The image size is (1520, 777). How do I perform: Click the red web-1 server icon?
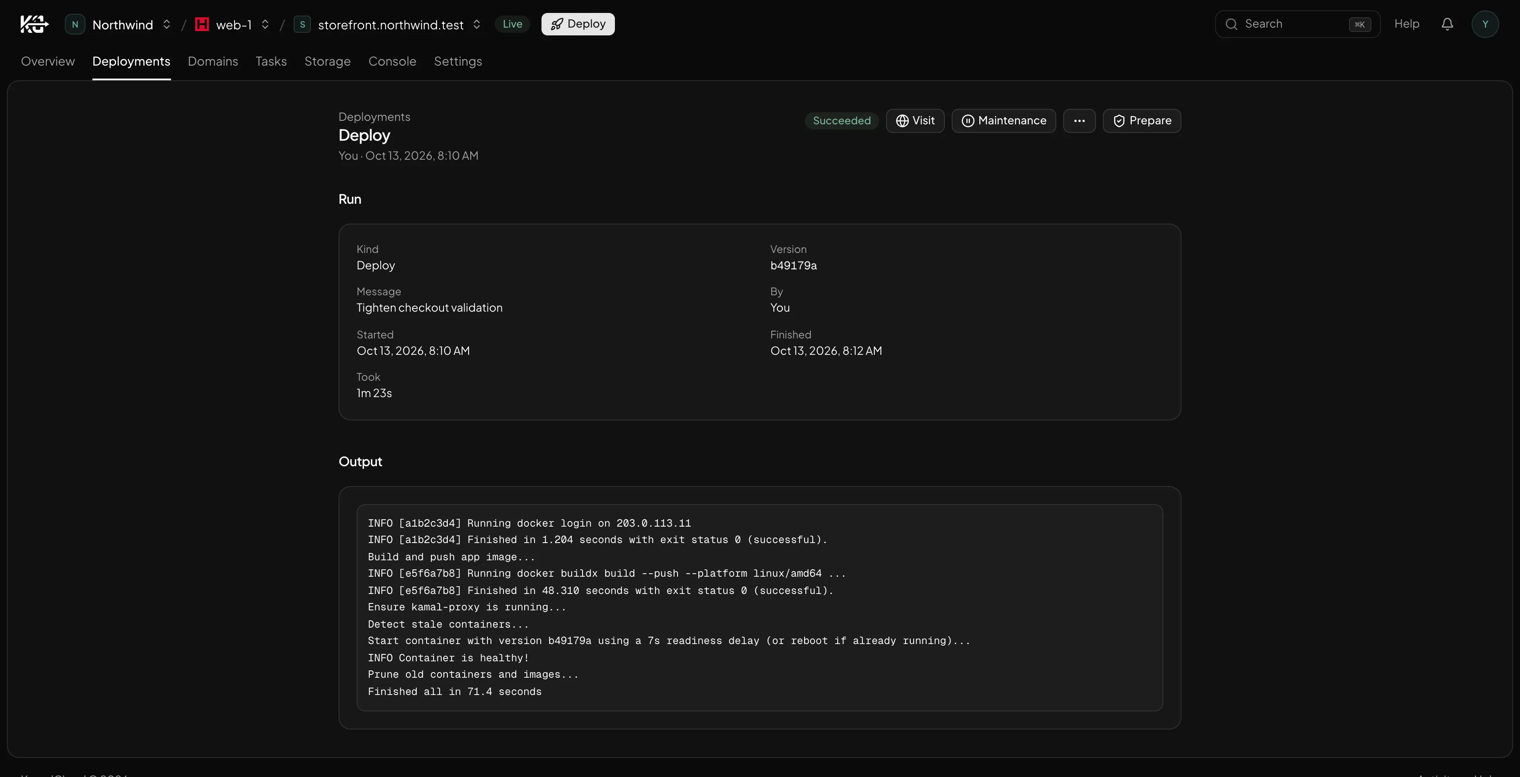tap(202, 24)
